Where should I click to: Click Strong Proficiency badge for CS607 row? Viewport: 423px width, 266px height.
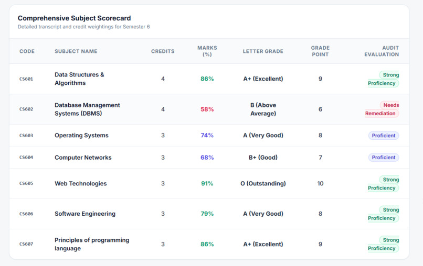pos(383,244)
